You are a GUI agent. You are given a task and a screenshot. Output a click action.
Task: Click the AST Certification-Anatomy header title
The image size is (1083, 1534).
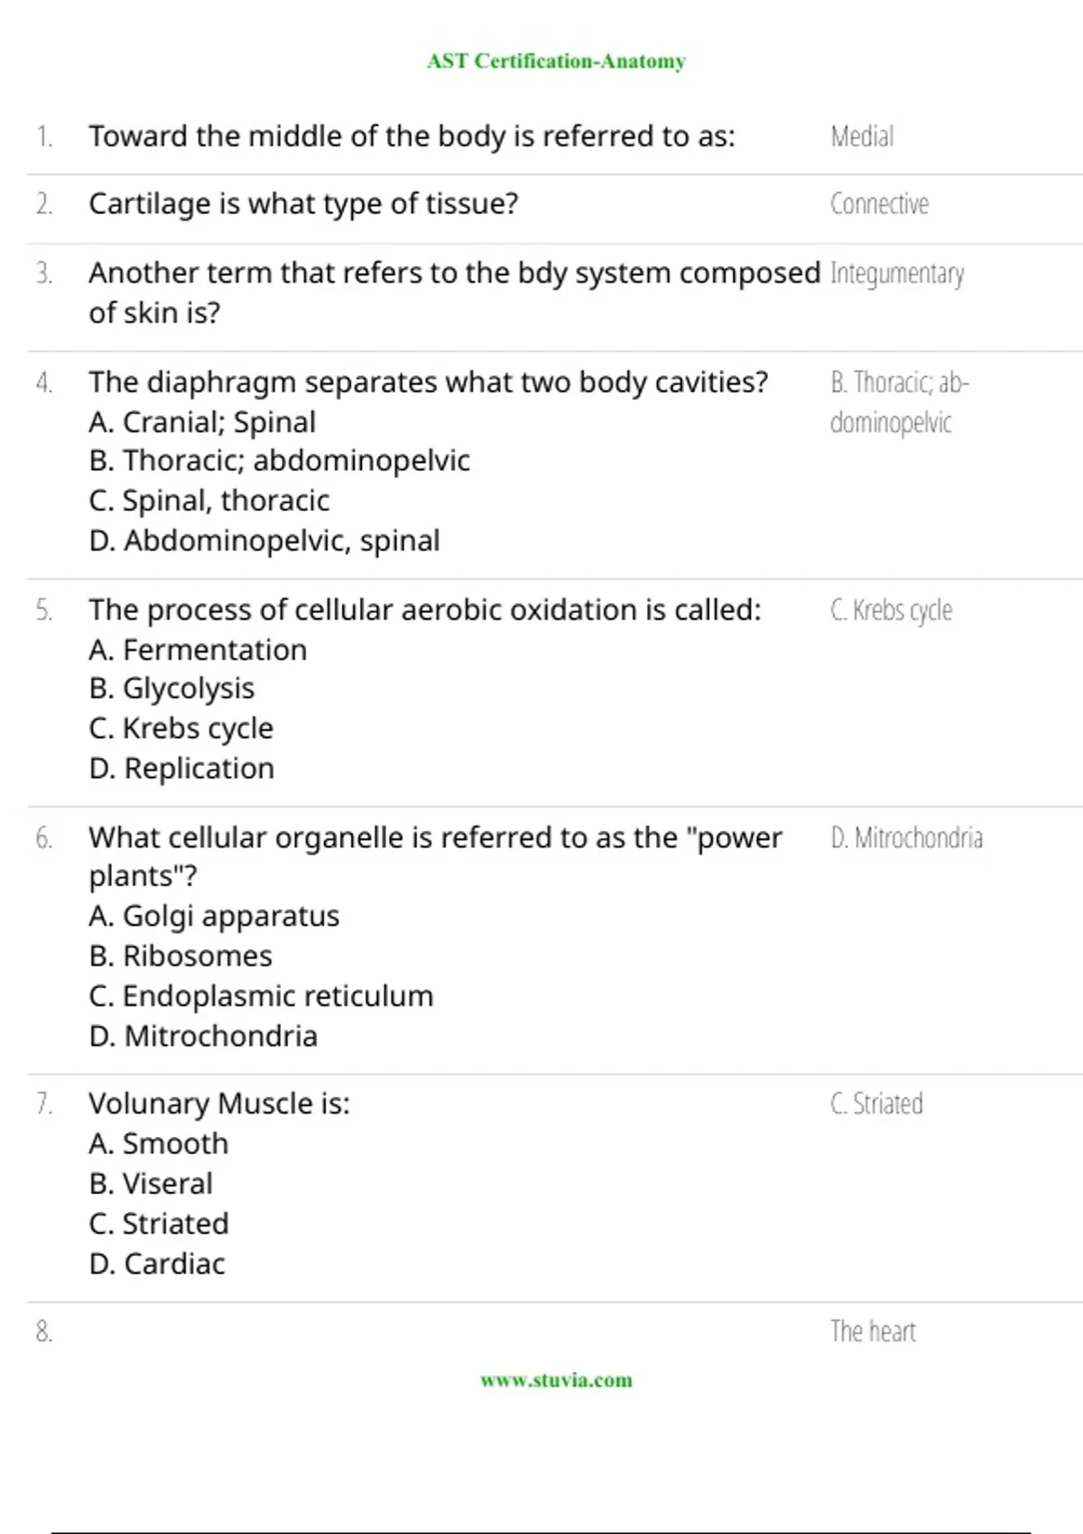pos(556,61)
